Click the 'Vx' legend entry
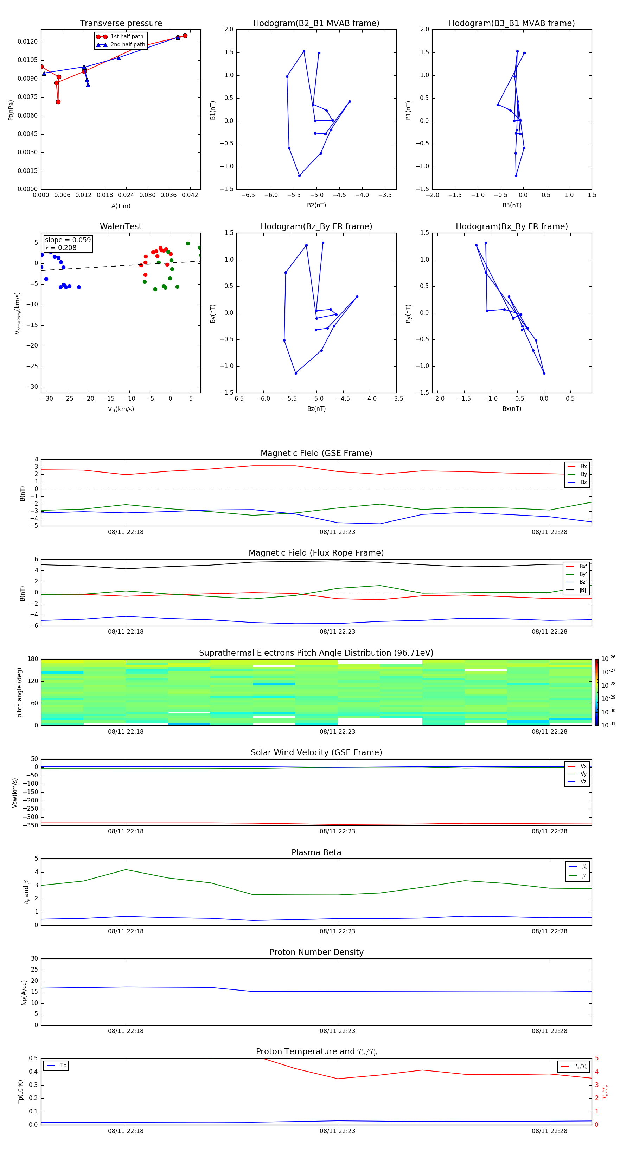Image resolution: width=633 pixels, height=1162 pixels. tap(577, 766)
